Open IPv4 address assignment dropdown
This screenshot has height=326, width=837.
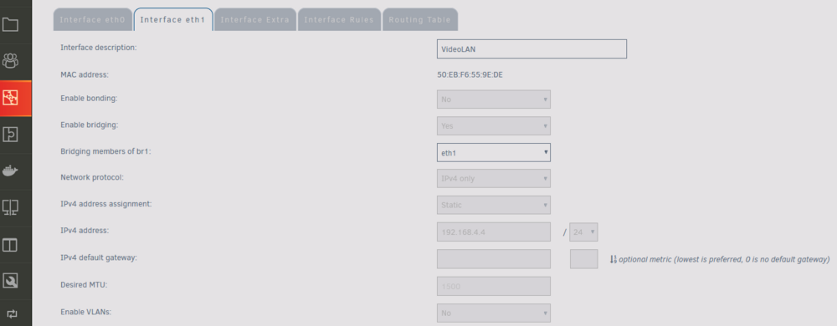(x=494, y=205)
